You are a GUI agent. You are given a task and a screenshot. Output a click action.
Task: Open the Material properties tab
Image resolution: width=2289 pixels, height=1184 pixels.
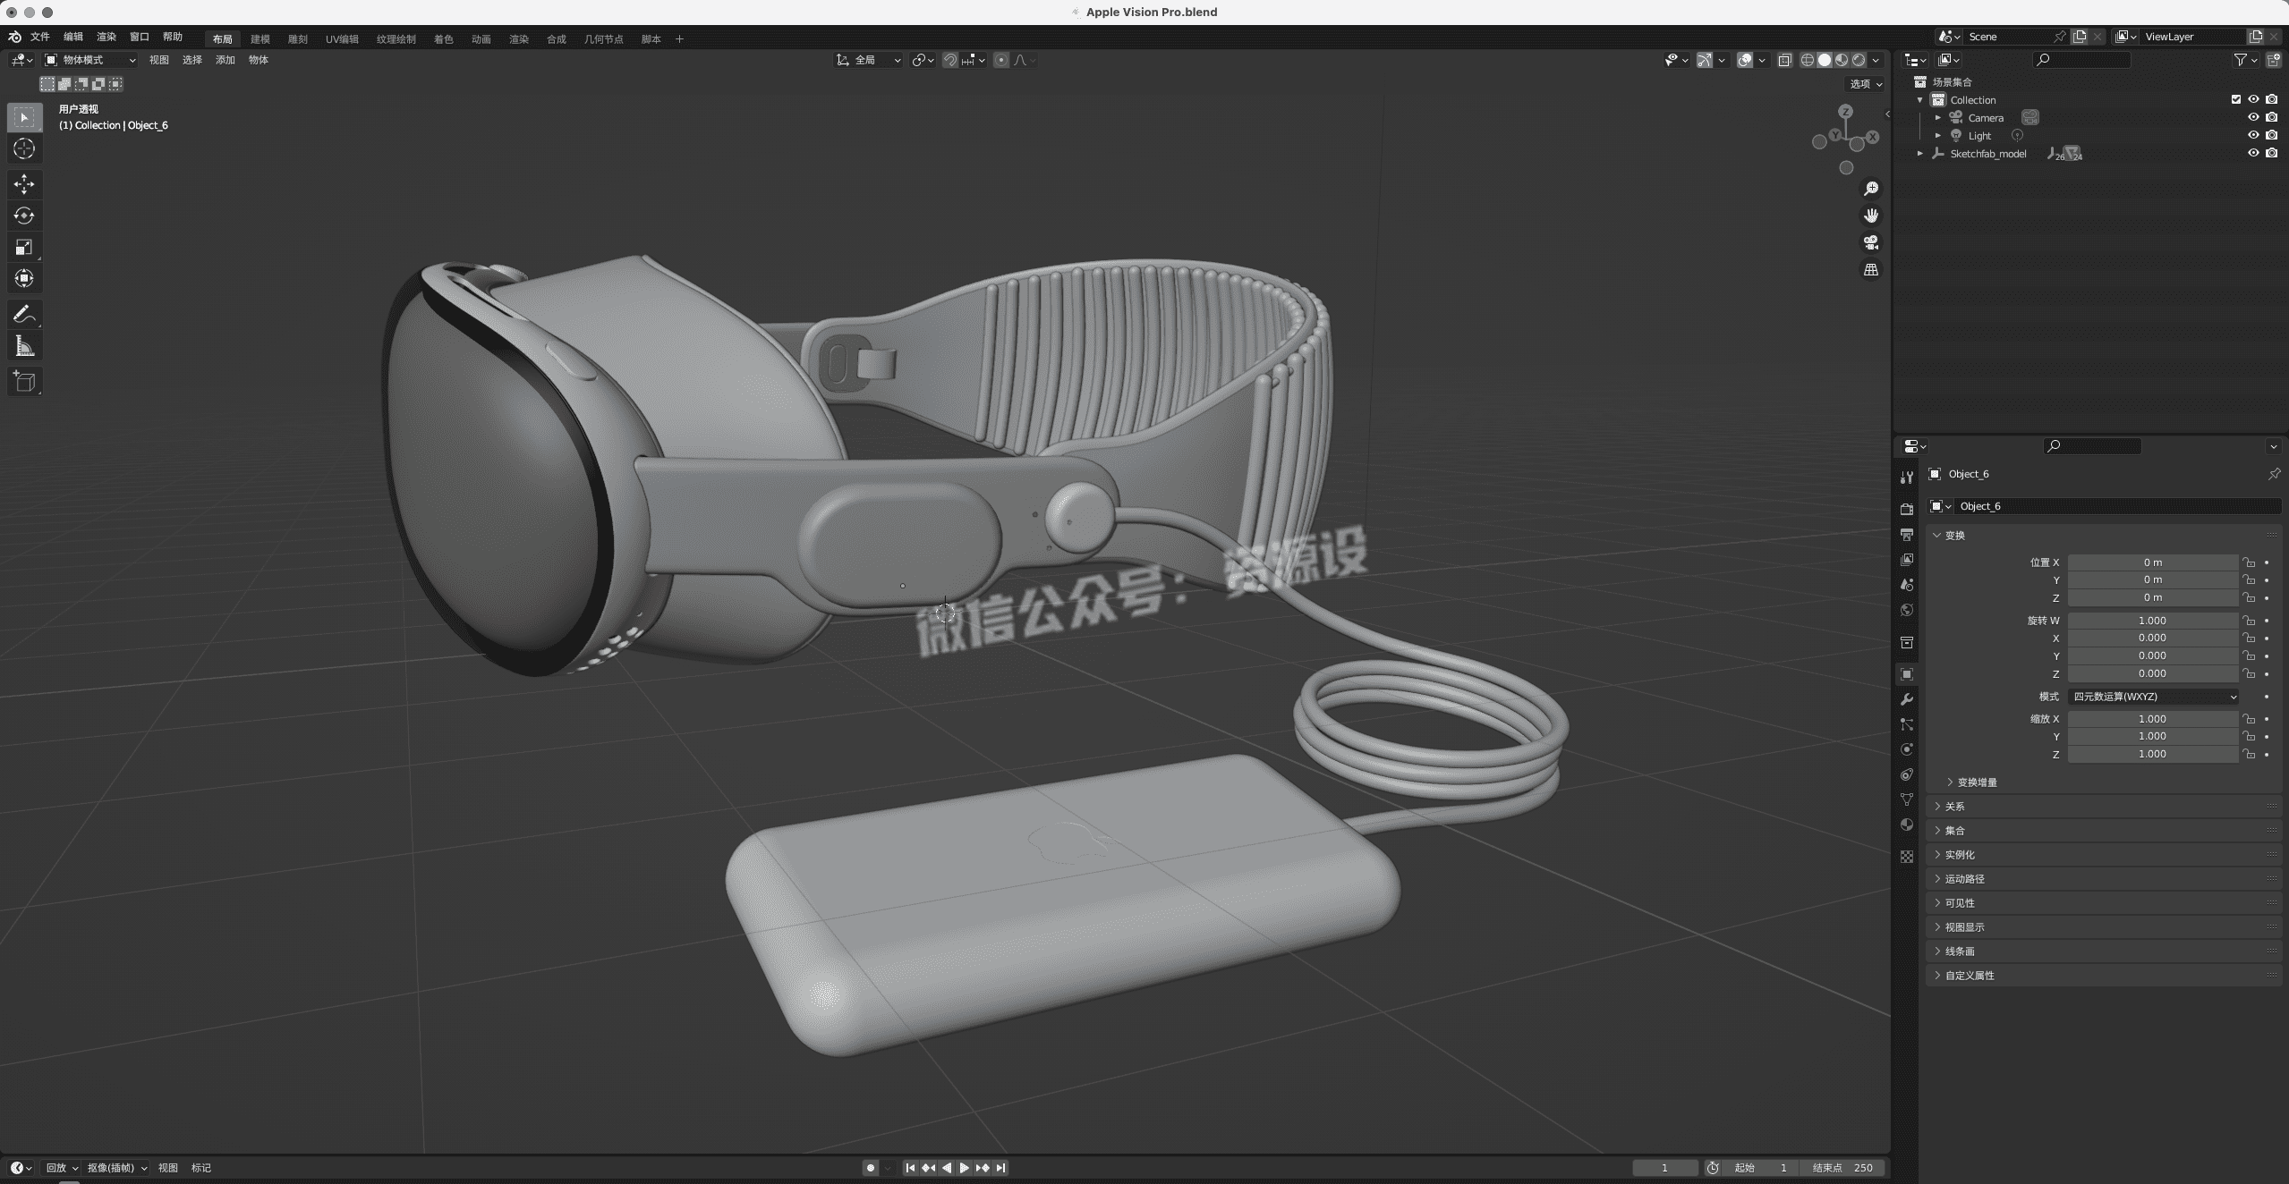click(1907, 825)
